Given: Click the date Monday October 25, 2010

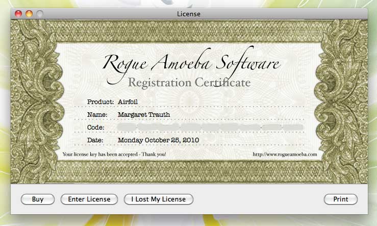Looking at the screenshot, I should [158, 140].
